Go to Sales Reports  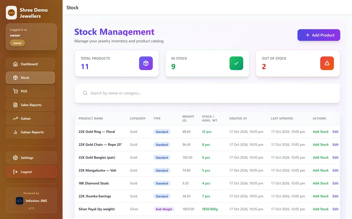30,105
